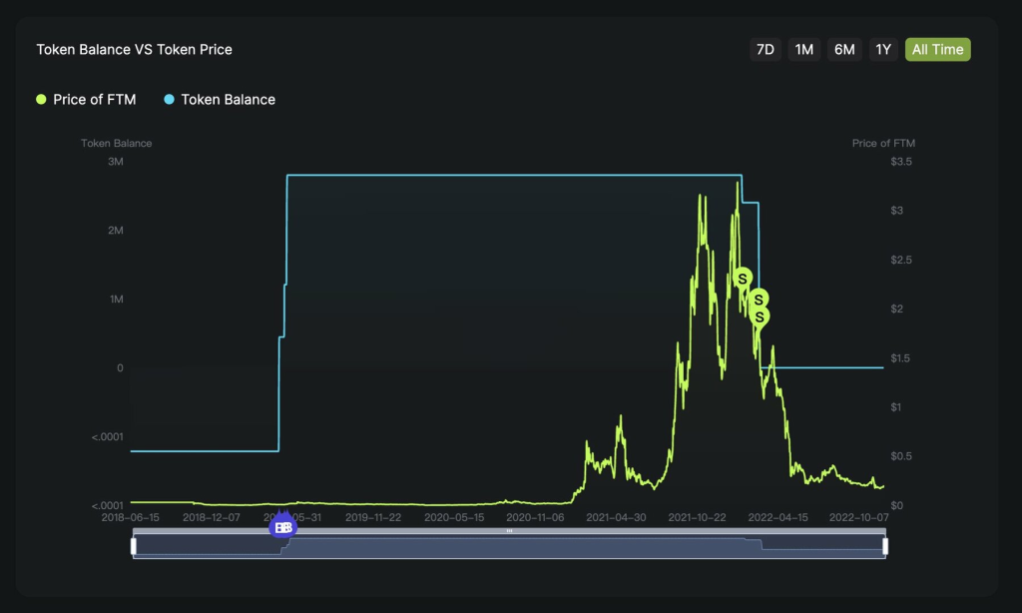Click the 2021-10-22 date label
1022x613 pixels.
click(697, 517)
